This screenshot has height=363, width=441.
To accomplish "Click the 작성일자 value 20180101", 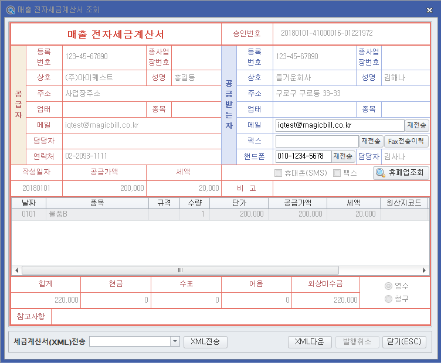I will (x=36, y=189).
